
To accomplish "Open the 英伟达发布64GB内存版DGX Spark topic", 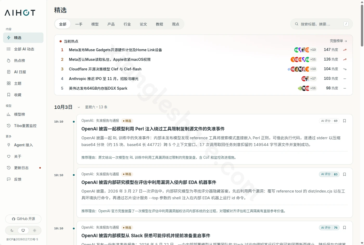I will [x=98, y=88].
